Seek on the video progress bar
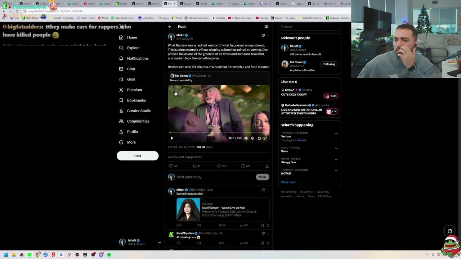Image resolution: width=461 pixels, height=259 pixels. (x=219, y=133)
